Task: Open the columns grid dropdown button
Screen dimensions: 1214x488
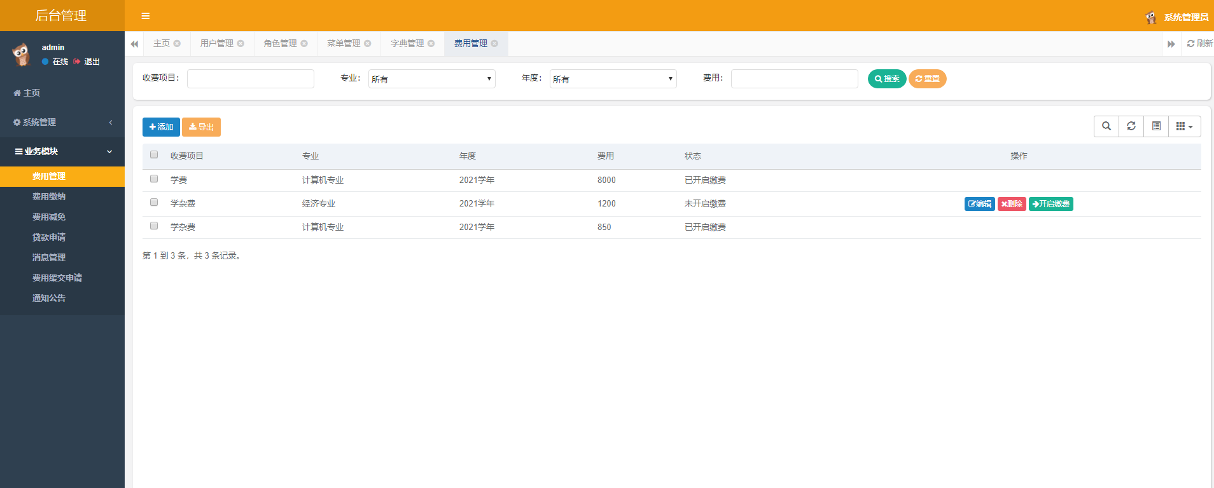Action: coord(1185,126)
